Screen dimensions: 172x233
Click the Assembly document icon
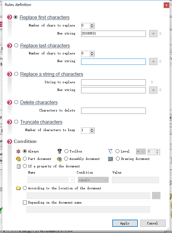pyautogui.click(x=59, y=159)
